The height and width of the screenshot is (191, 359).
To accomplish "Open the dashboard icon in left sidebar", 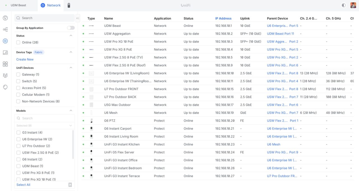I will [5, 18].
